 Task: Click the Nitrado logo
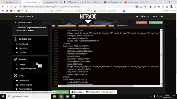[88, 16]
